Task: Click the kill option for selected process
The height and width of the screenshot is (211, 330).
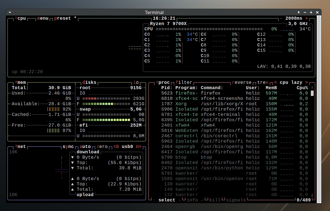Action: pos(215,200)
